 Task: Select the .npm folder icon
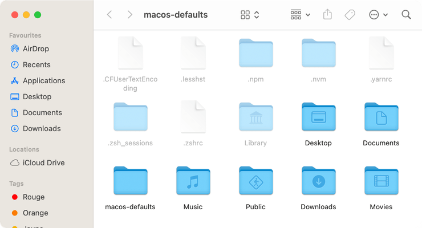pos(256,53)
